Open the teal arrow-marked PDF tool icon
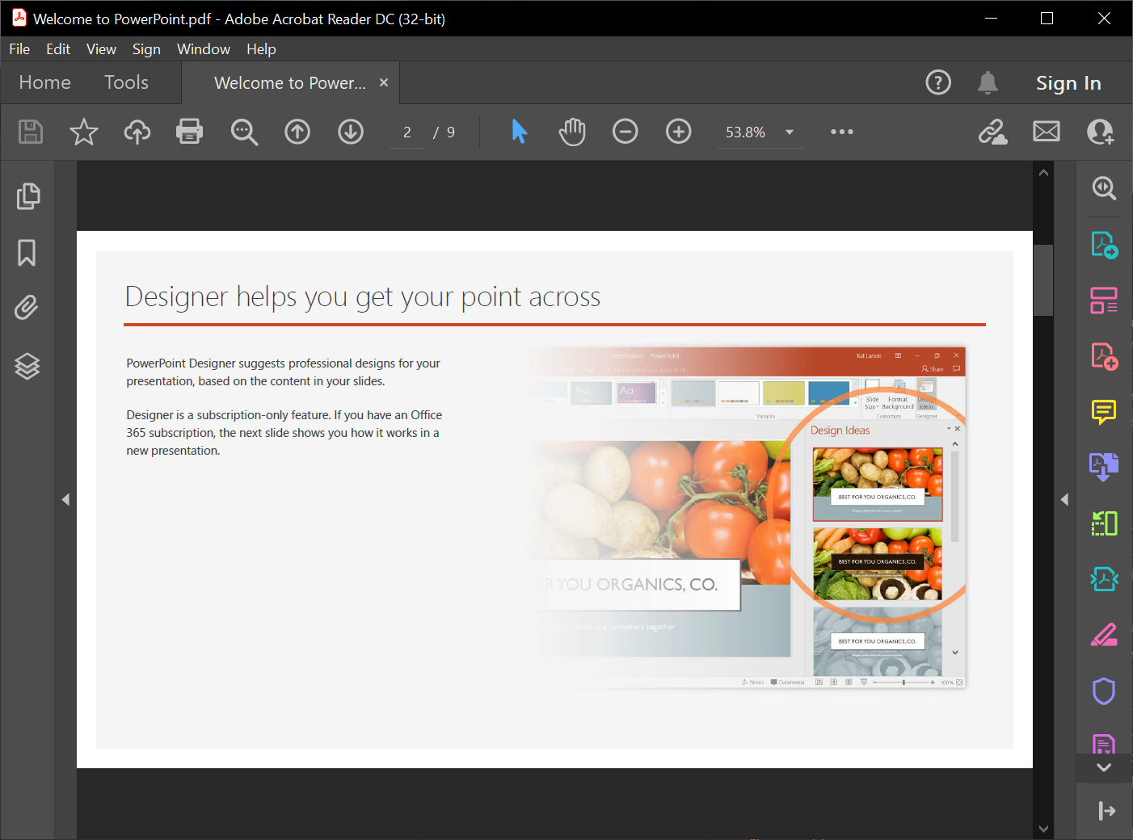 1104,579
